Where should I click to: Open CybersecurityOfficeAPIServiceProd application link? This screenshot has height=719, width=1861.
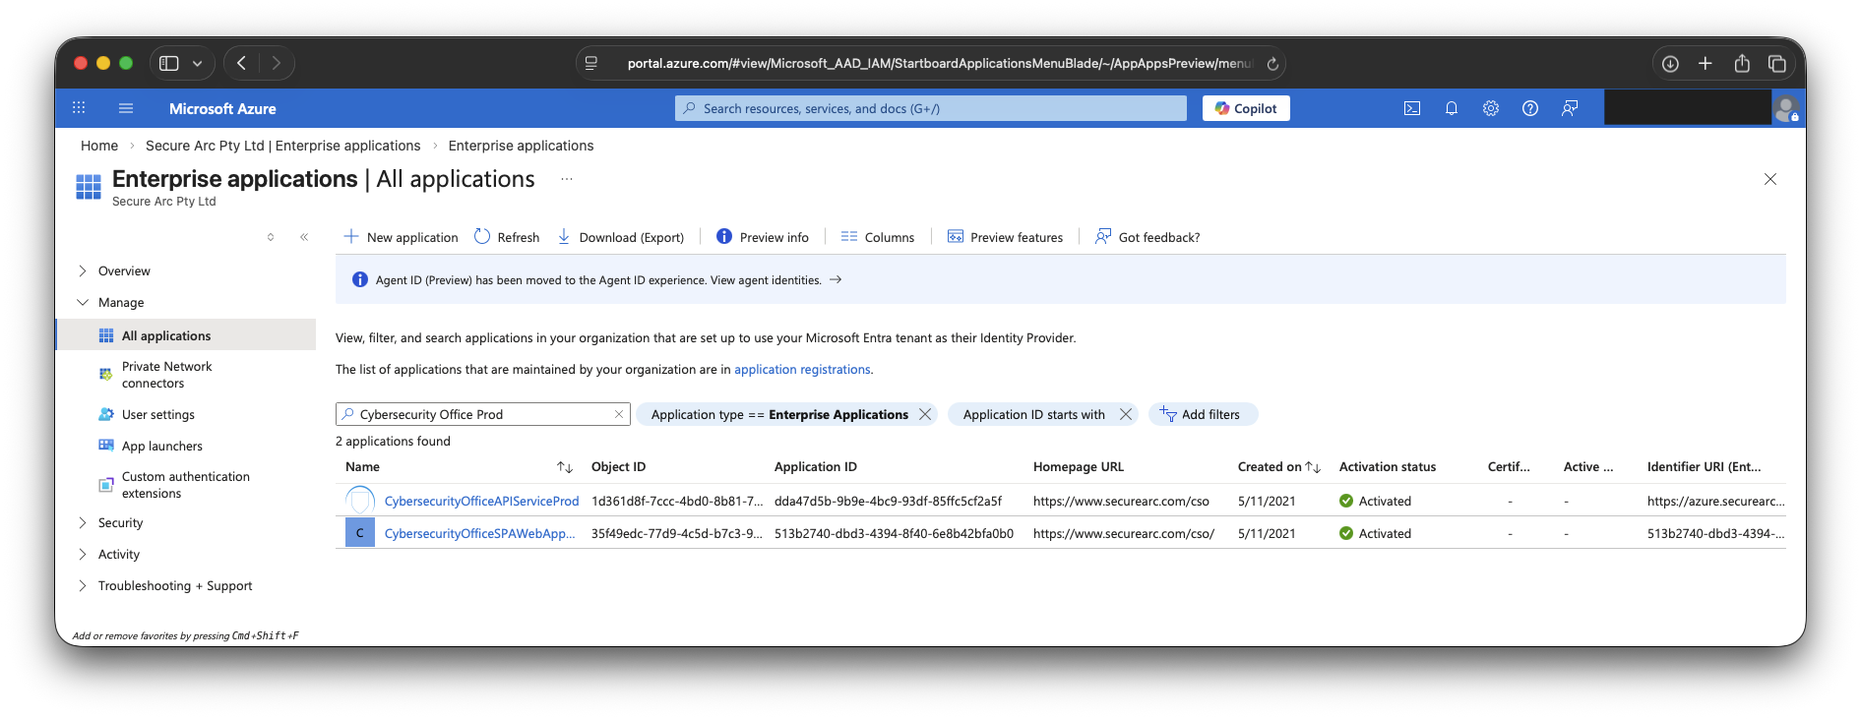(x=481, y=501)
